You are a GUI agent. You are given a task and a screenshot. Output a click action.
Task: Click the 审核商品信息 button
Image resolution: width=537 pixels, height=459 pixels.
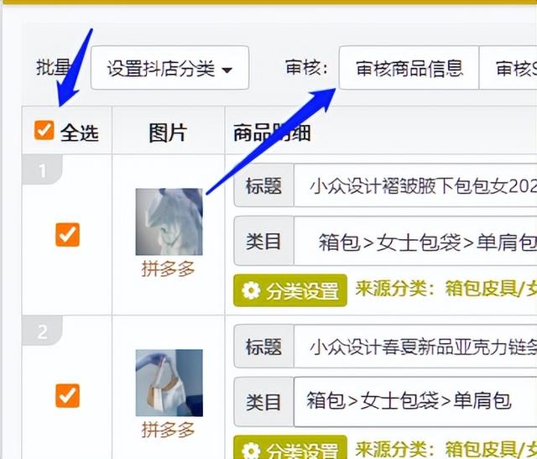pyautogui.click(x=409, y=68)
